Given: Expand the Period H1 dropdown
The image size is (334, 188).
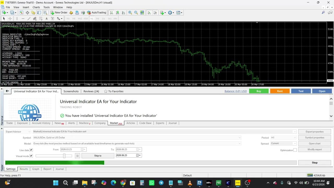Looking at the screenshot, I should (295, 138).
